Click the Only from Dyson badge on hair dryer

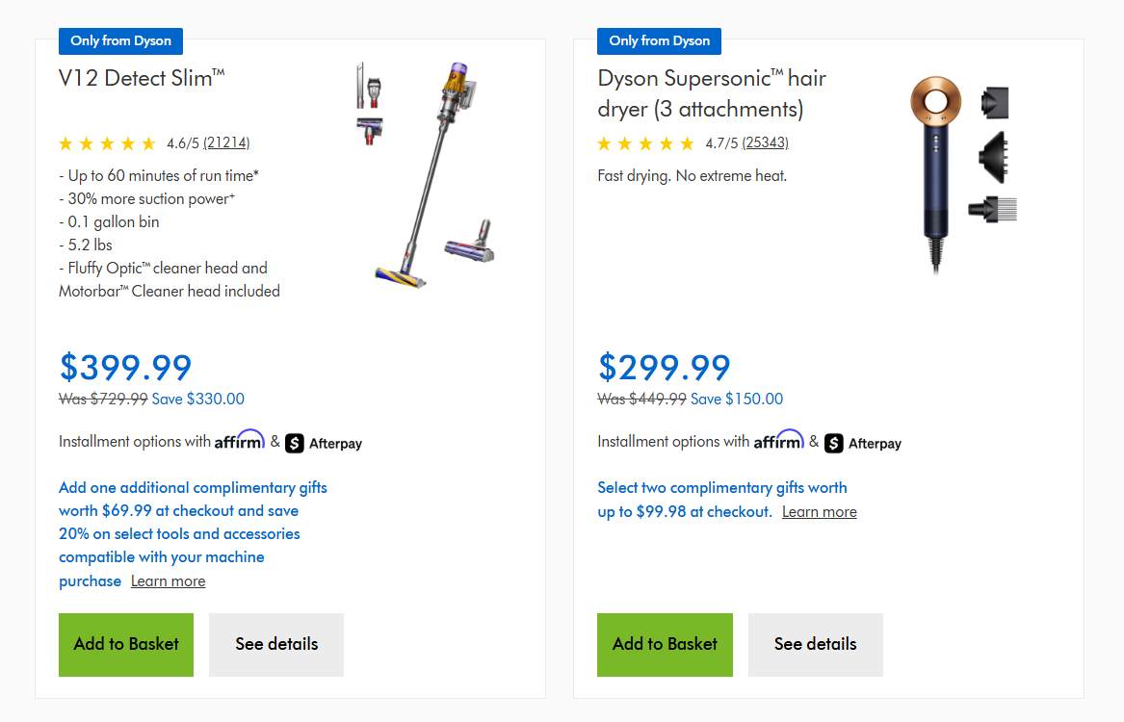(659, 40)
